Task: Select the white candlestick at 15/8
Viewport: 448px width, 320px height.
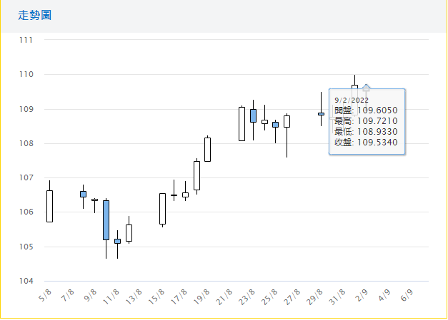Action: (162, 208)
